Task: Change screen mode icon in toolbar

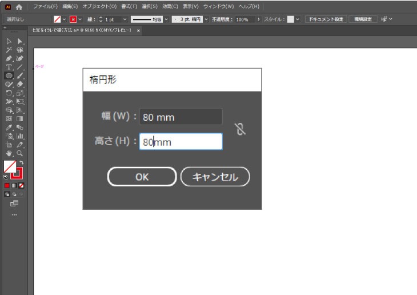Action: tap(14, 204)
